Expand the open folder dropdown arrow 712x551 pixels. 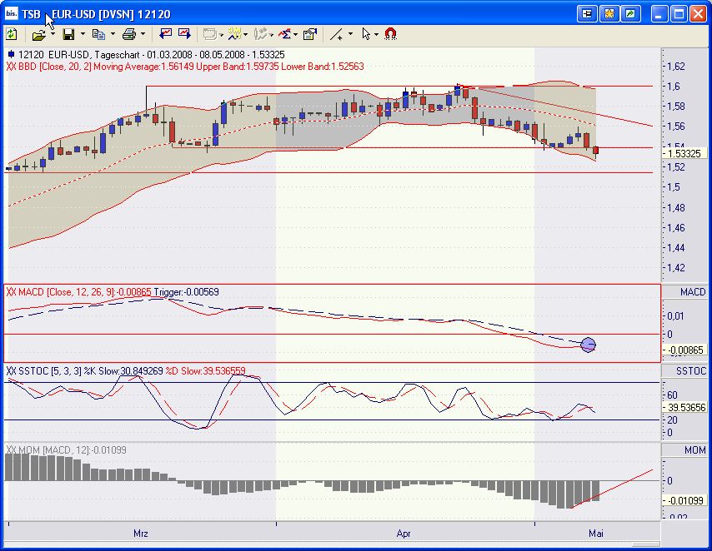point(53,34)
